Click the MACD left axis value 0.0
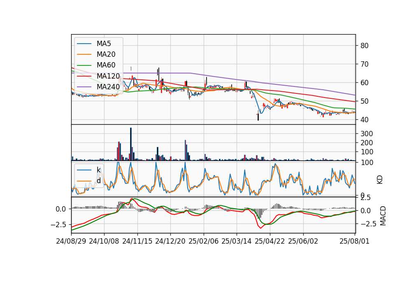 pos(61,209)
